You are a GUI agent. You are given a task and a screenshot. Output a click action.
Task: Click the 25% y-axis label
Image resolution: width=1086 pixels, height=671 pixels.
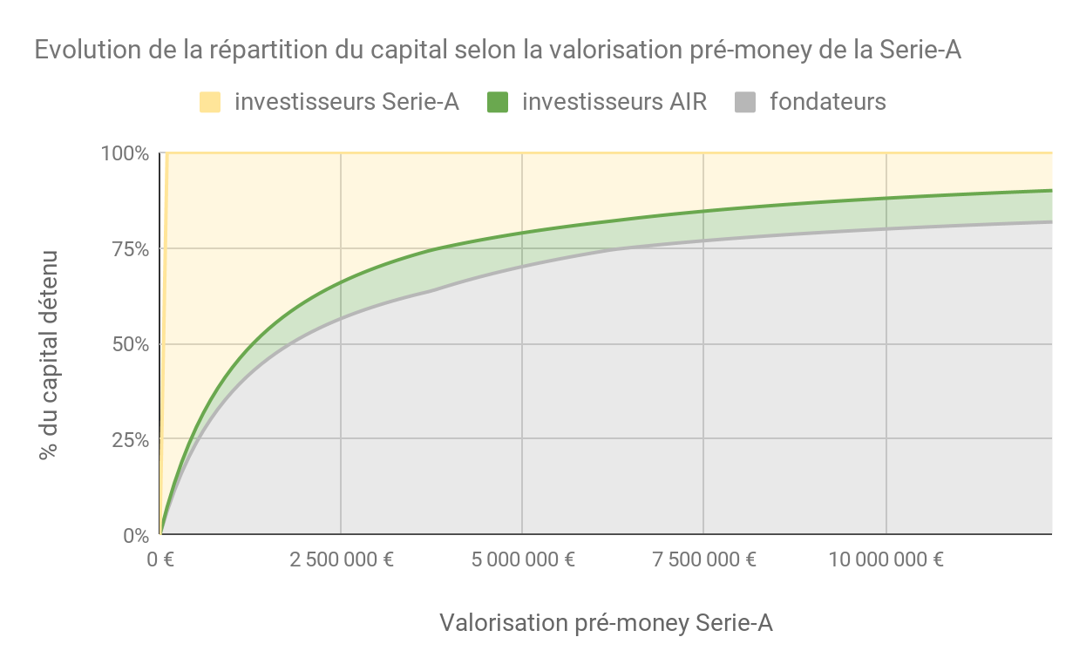tap(131, 440)
